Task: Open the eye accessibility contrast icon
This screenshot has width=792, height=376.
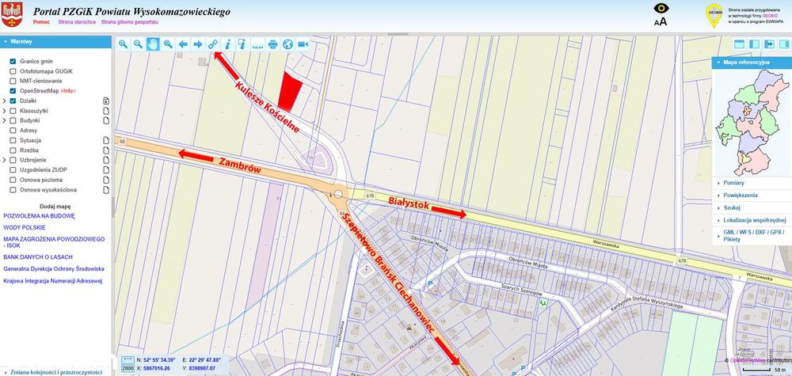Action: click(661, 9)
